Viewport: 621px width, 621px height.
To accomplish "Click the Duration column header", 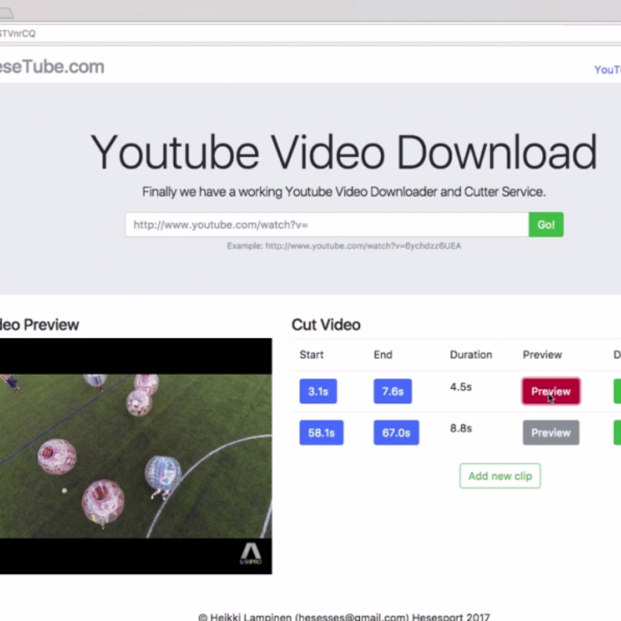I will 471,354.
